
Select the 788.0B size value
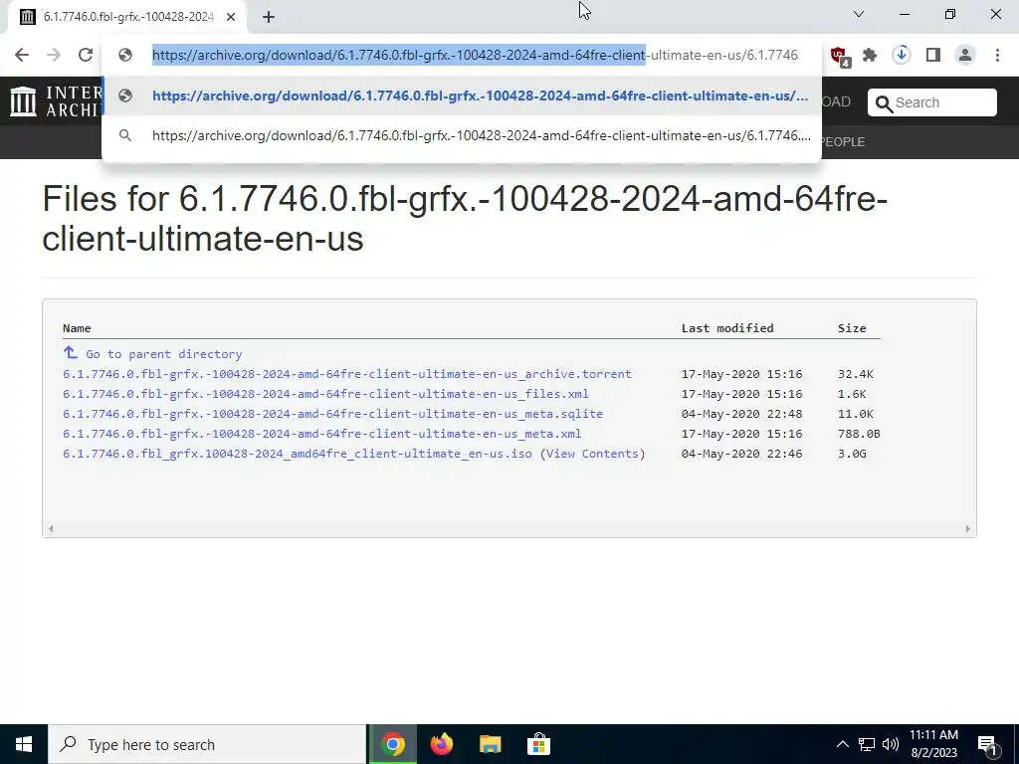coord(859,434)
